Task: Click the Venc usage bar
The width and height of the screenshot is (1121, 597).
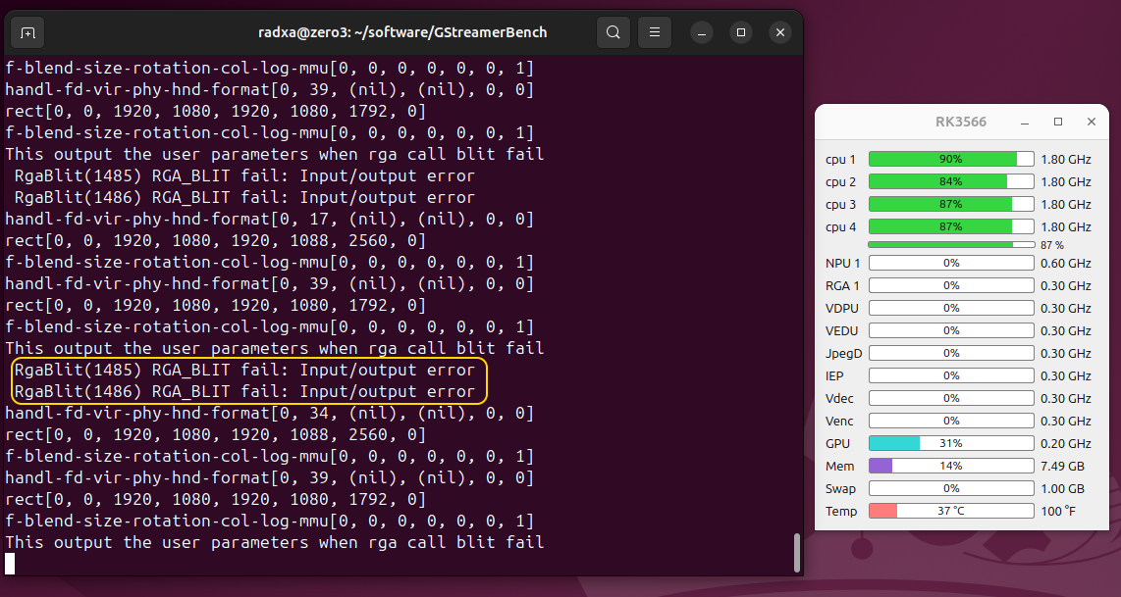Action: [951, 422]
